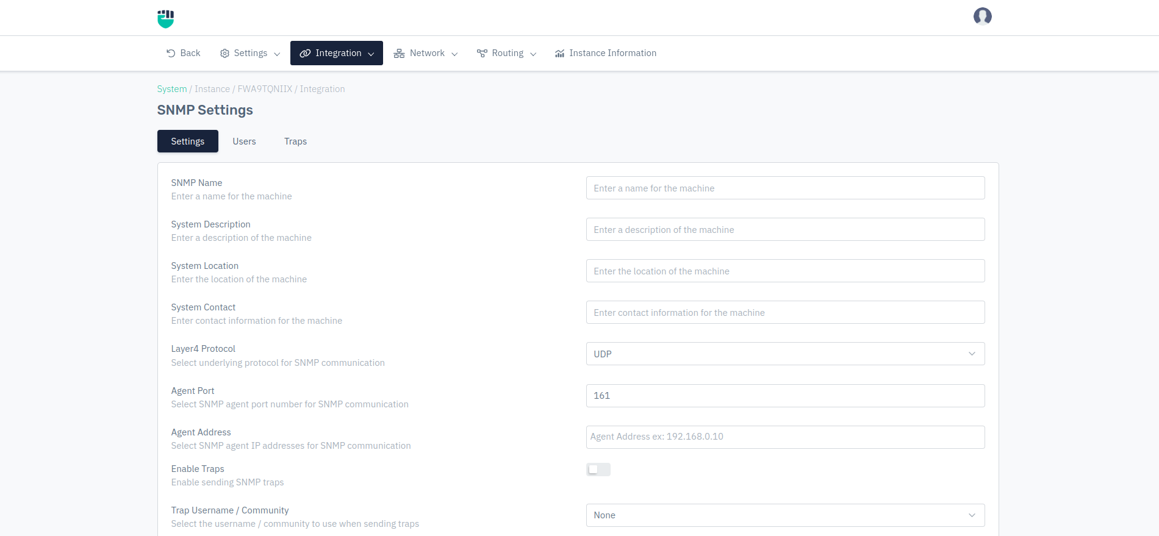This screenshot has width=1159, height=536.
Task: Go Back using the Back label
Action: (x=190, y=53)
